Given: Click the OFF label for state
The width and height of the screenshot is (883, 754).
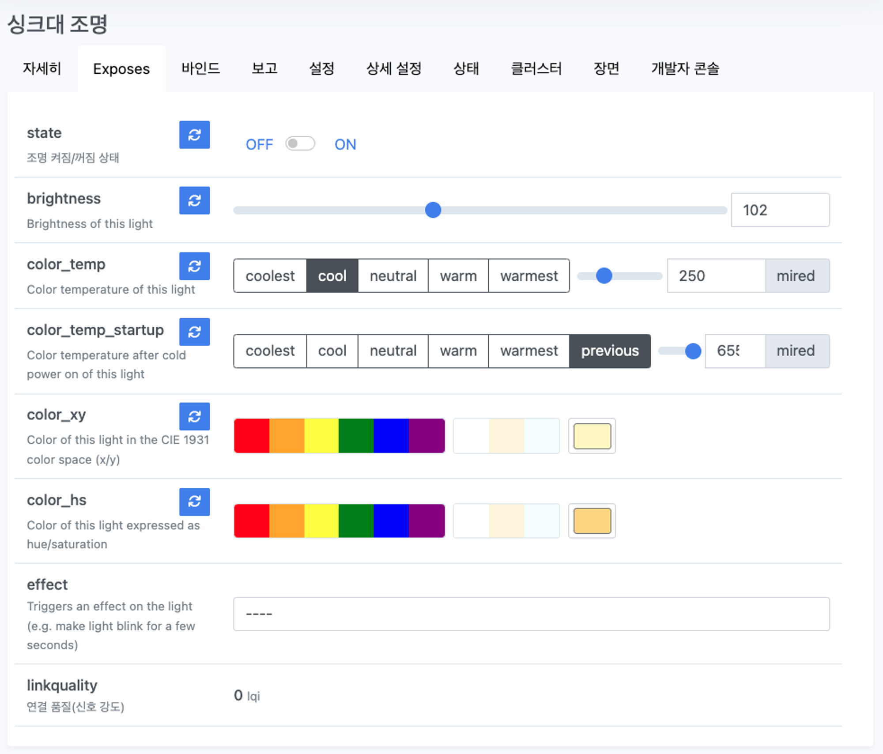Looking at the screenshot, I should pyautogui.click(x=259, y=144).
